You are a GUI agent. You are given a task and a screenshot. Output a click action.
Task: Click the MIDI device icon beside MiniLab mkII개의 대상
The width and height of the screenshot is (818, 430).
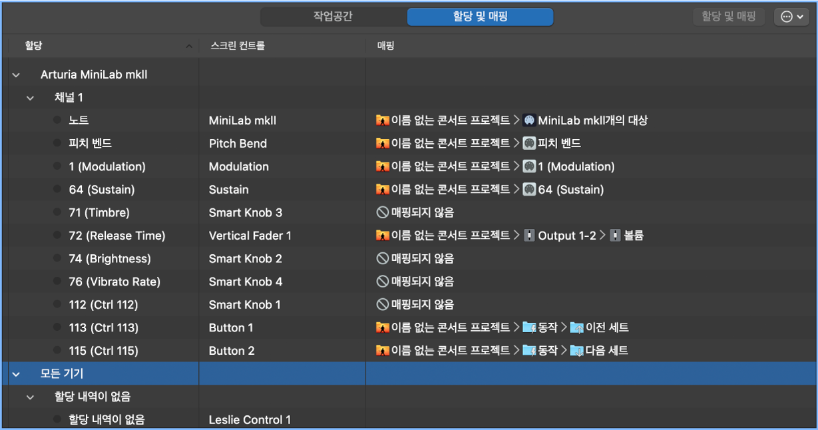pyautogui.click(x=529, y=120)
